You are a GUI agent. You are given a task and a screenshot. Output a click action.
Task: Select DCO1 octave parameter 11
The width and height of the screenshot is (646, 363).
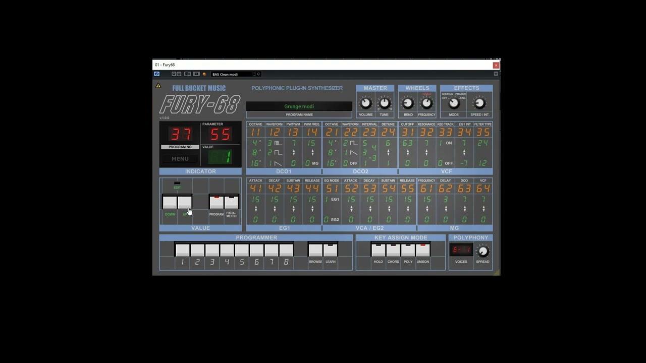(255, 133)
